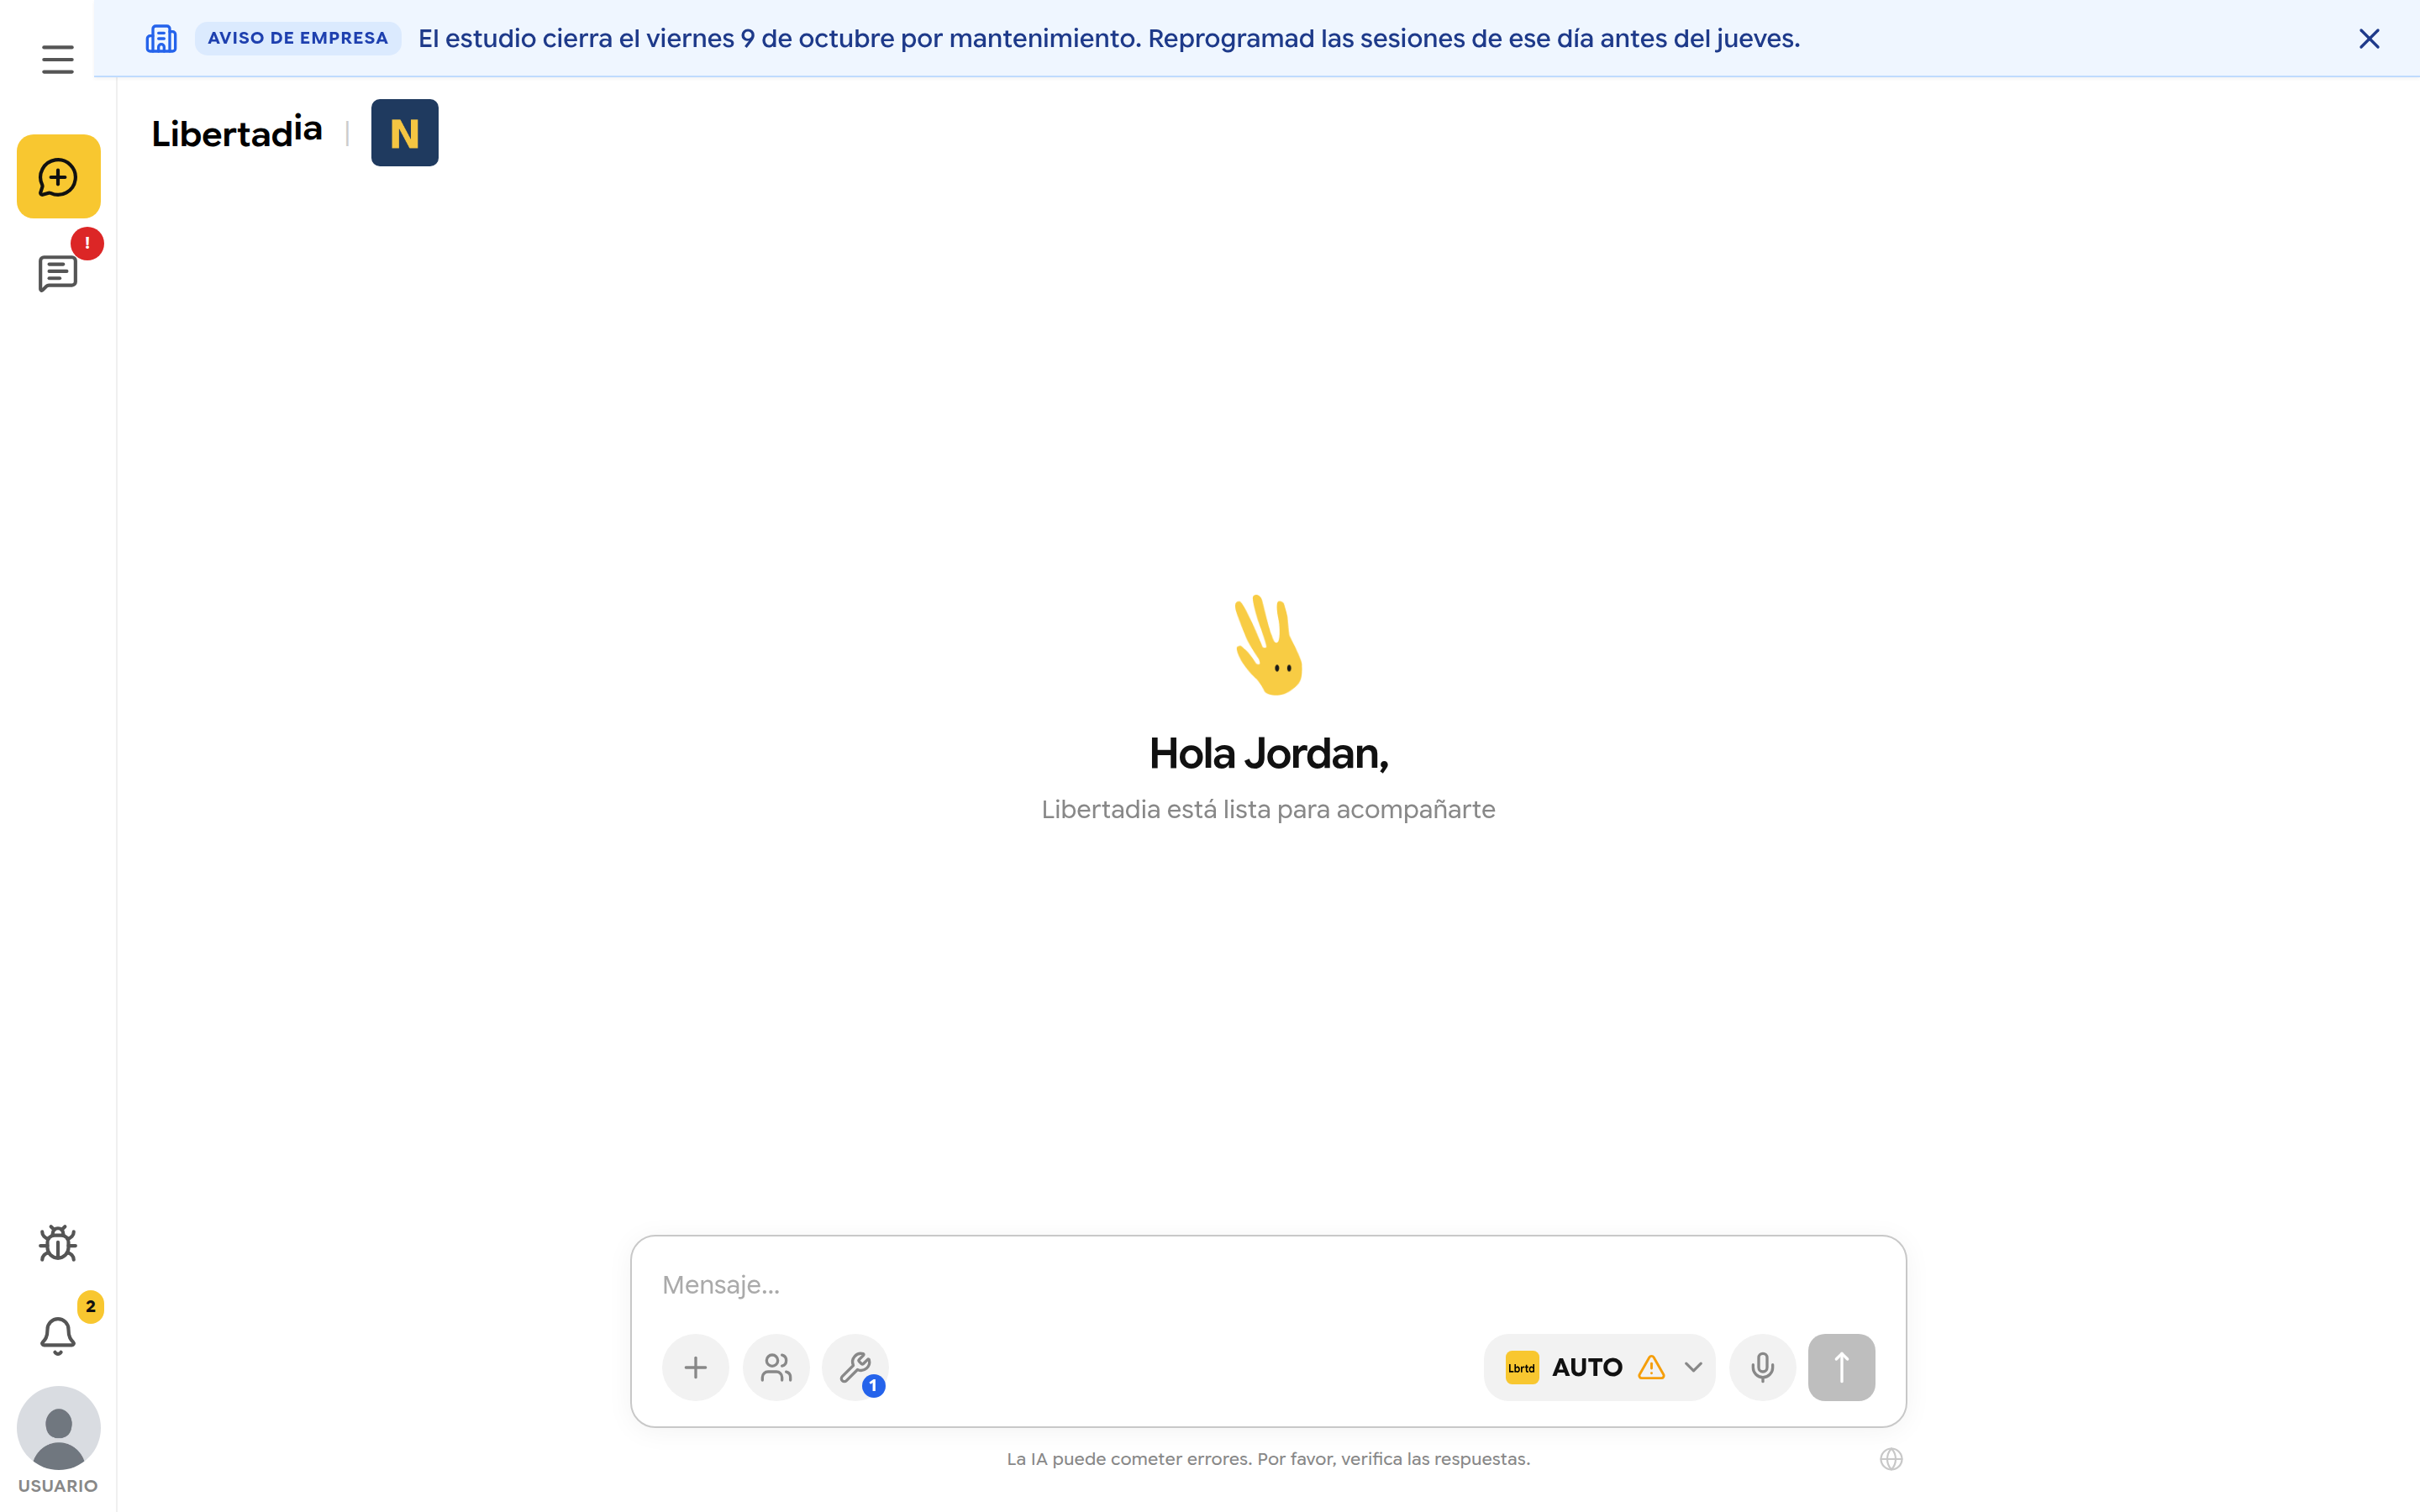This screenshot has height=1512, width=2420.
Task: Start voice input with the microphone
Action: point(1763,1367)
